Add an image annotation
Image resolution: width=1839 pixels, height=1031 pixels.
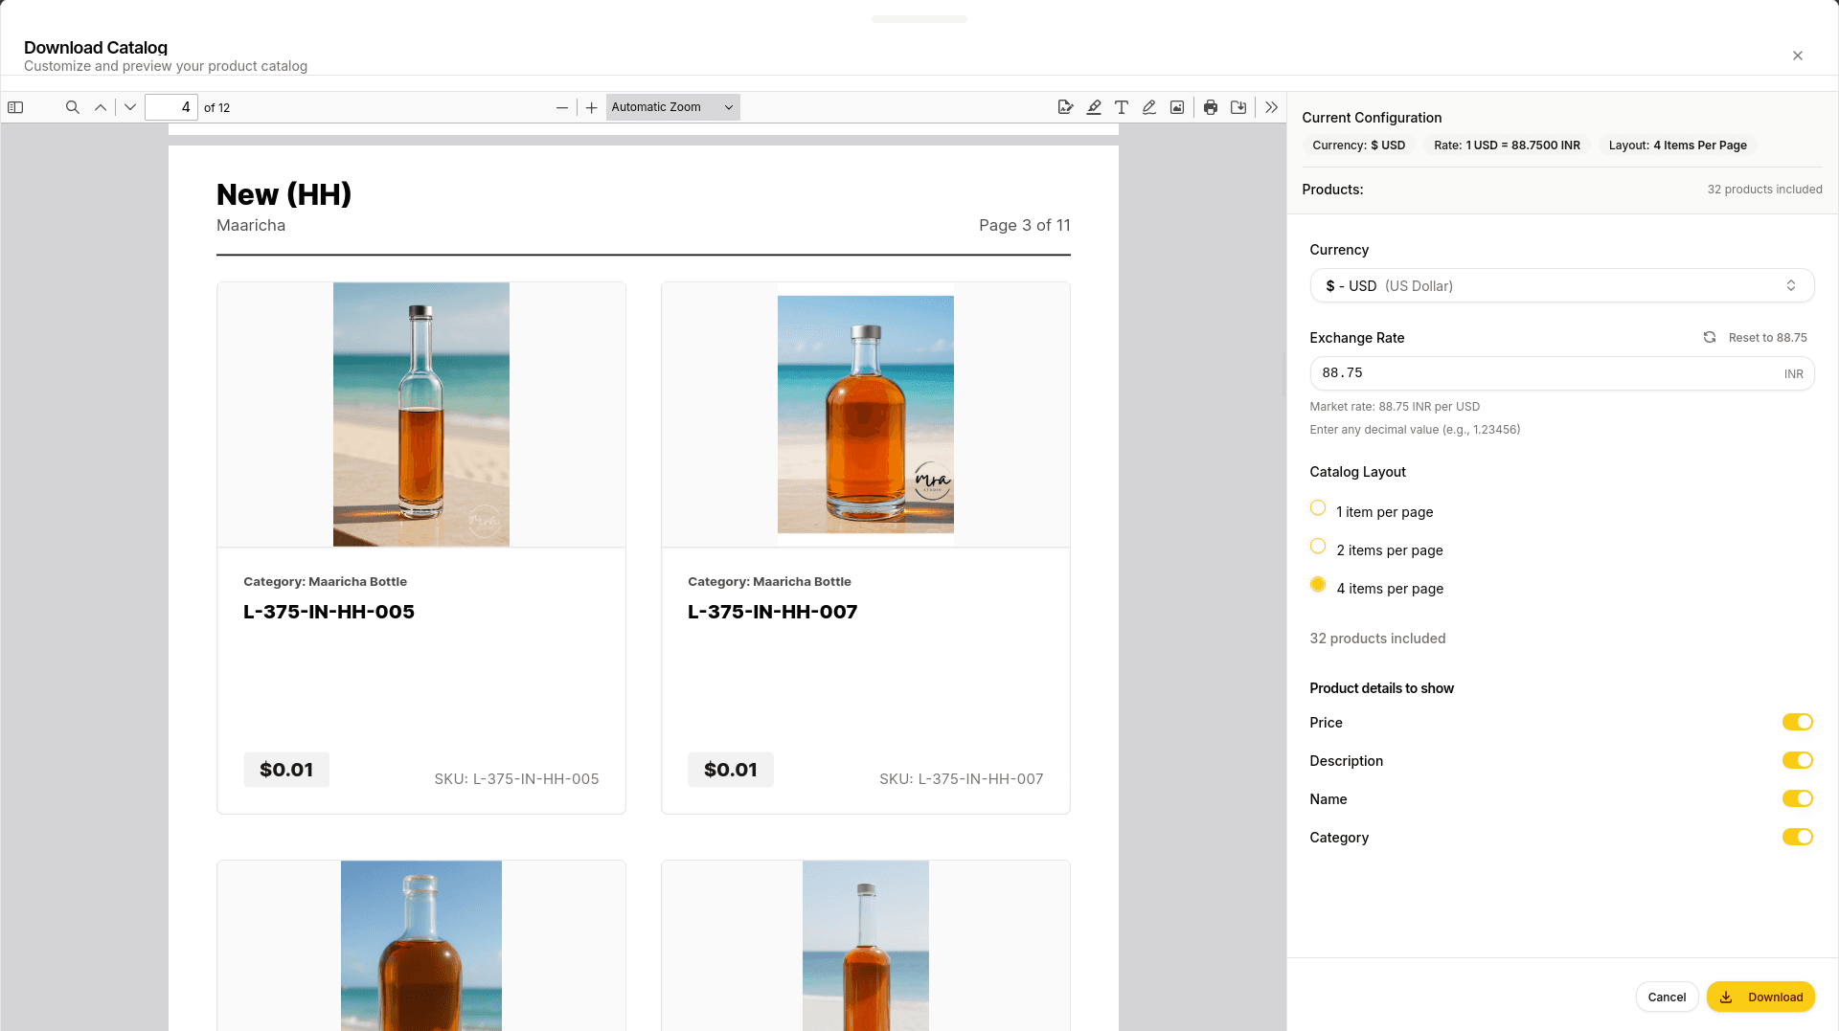pyautogui.click(x=1176, y=107)
